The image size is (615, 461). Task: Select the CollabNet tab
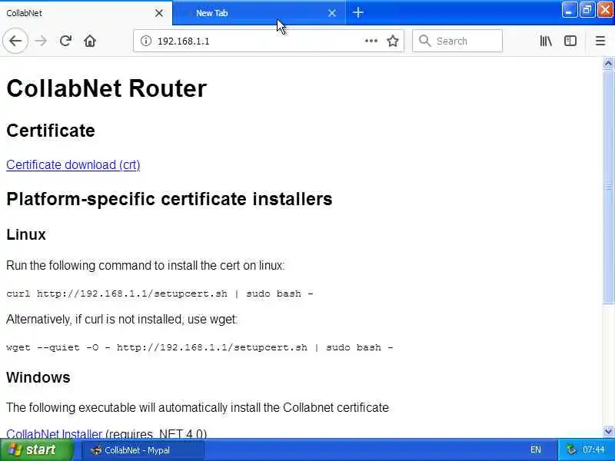pyautogui.click(x=86, y=13)
